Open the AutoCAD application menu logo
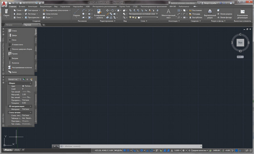The height and width of the screenshot is (154, 254). (x=4, y=4)
